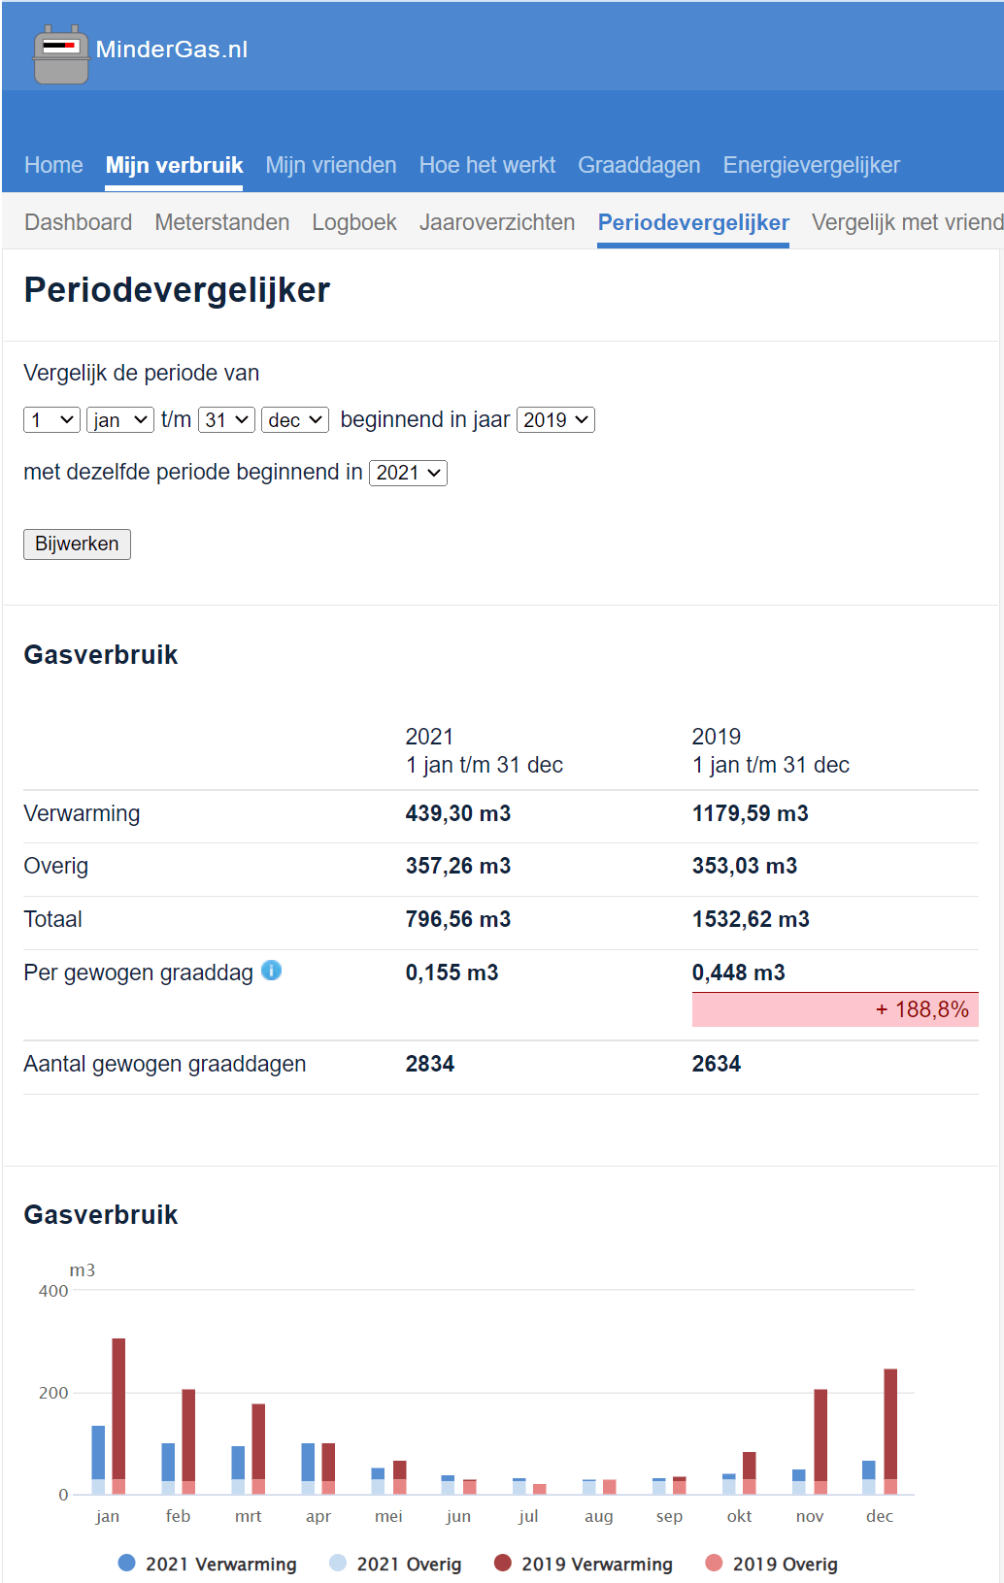
Task: Click the 2019 Overig legend color dot
Action: point(714,1563)
